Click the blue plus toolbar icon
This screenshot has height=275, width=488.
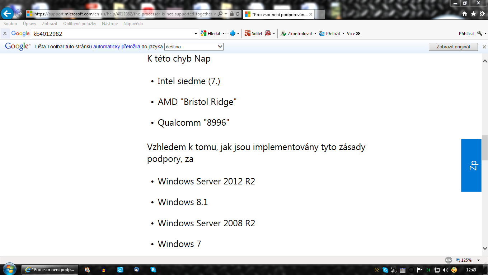(x=233, y=33)
